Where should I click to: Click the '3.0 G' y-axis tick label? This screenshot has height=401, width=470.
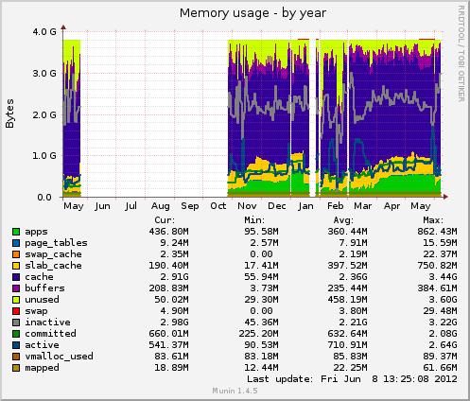tap(44, 74)
